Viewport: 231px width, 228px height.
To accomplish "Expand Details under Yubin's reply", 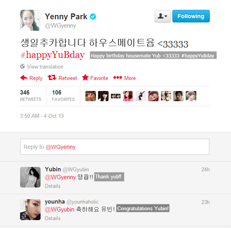I will click(x=53, y=186).
